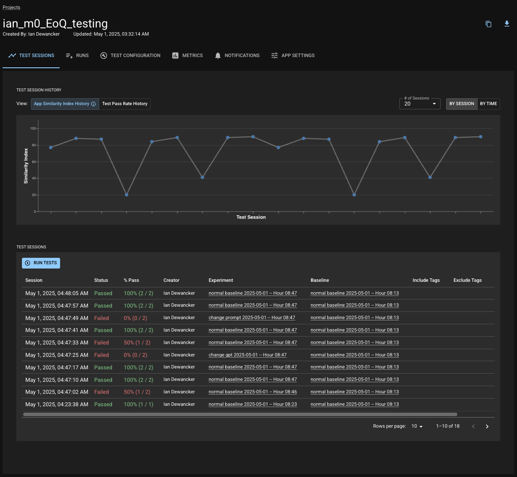
Task: Toggle chart to By Time
Action: (488, 104)
